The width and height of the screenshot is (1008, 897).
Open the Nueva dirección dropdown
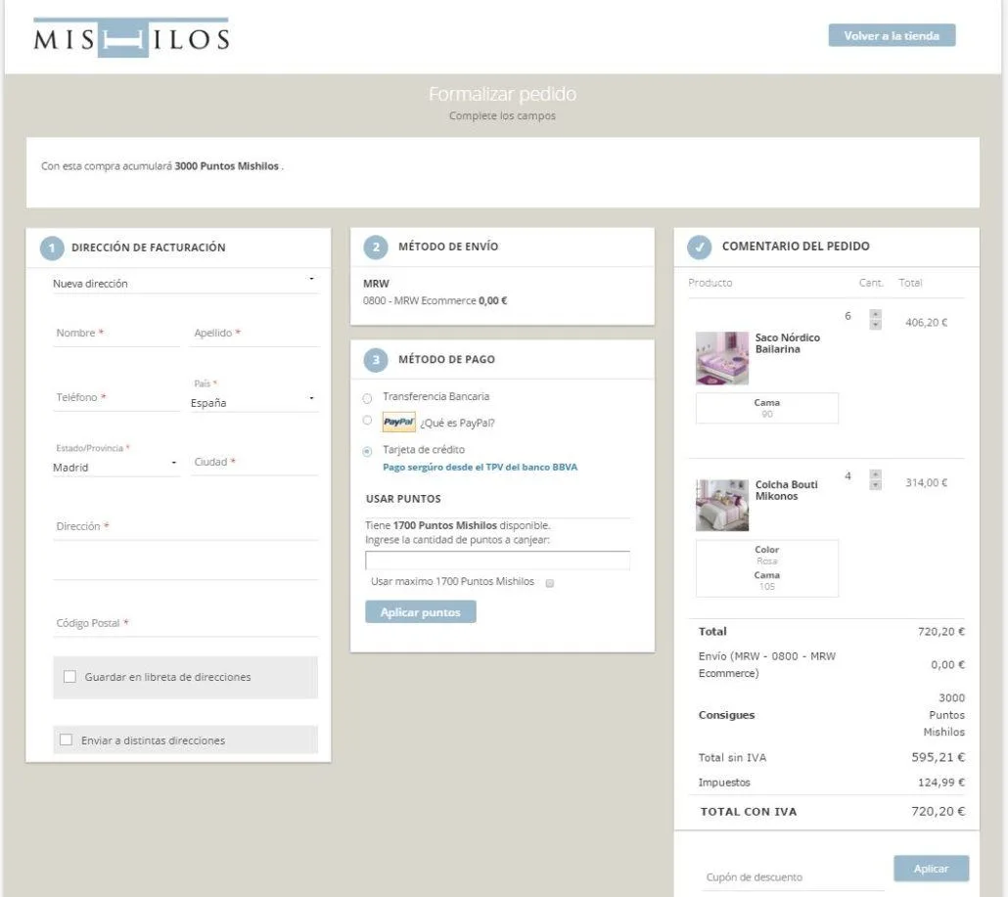(185, 284)
